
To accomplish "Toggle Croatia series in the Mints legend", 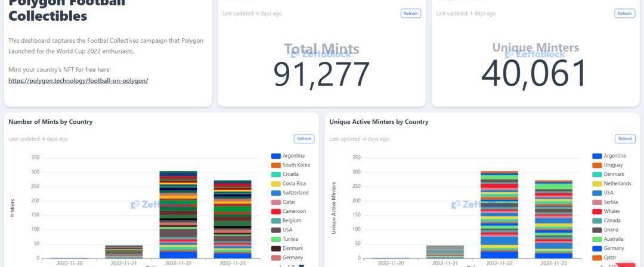I will (x=291, y=174).
